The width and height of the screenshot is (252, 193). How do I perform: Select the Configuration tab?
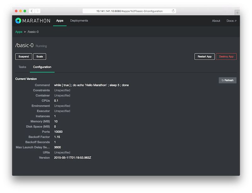pyautogui.click(x=42, y=67)
